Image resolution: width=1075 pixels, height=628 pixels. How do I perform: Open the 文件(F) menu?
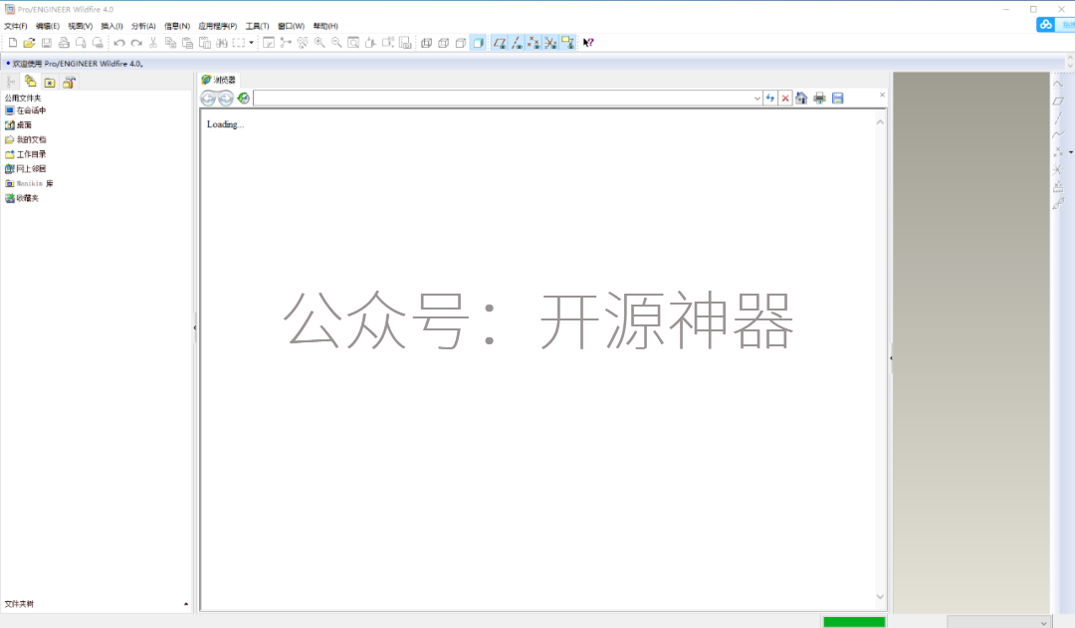tap(16, 26)
